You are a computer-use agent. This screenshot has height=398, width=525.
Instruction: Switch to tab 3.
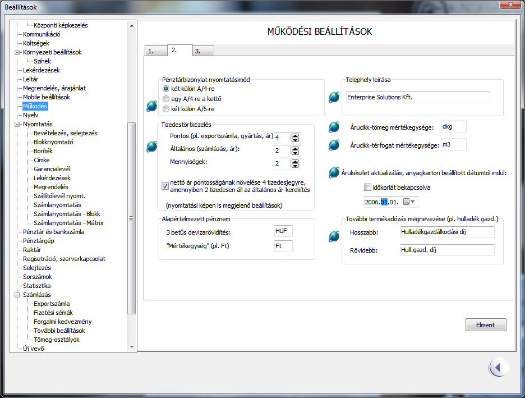pyautogui.click(x=203, y=51)
